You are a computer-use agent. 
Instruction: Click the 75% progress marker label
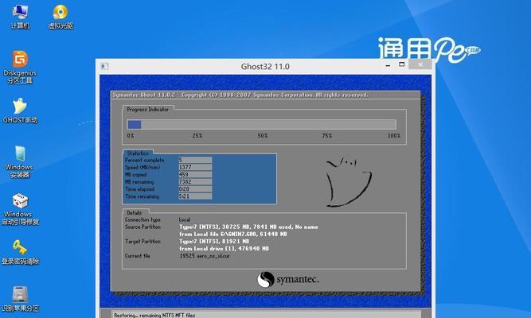pyautogui.click(x=326, y=136)
